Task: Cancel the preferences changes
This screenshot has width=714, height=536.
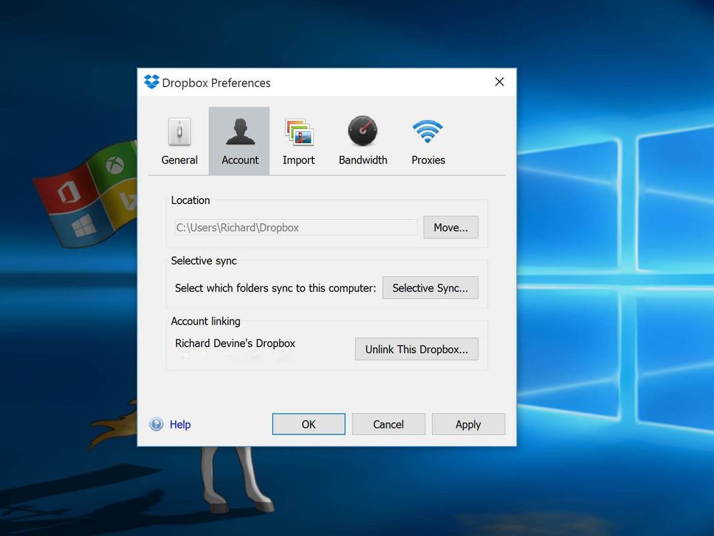Action: [x=388, y=424]
